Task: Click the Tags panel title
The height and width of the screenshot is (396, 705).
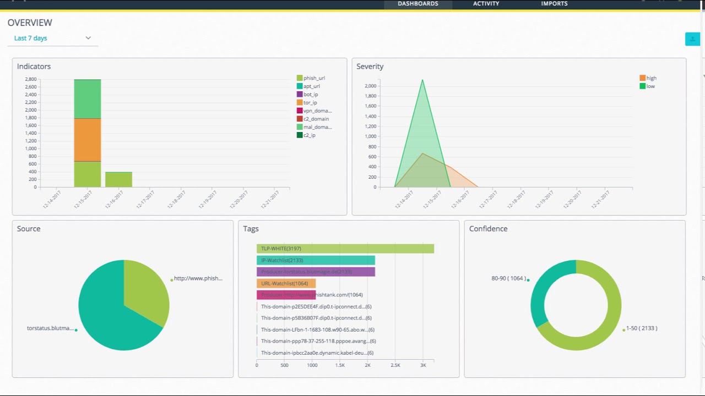Action: (x=251, y=229)
